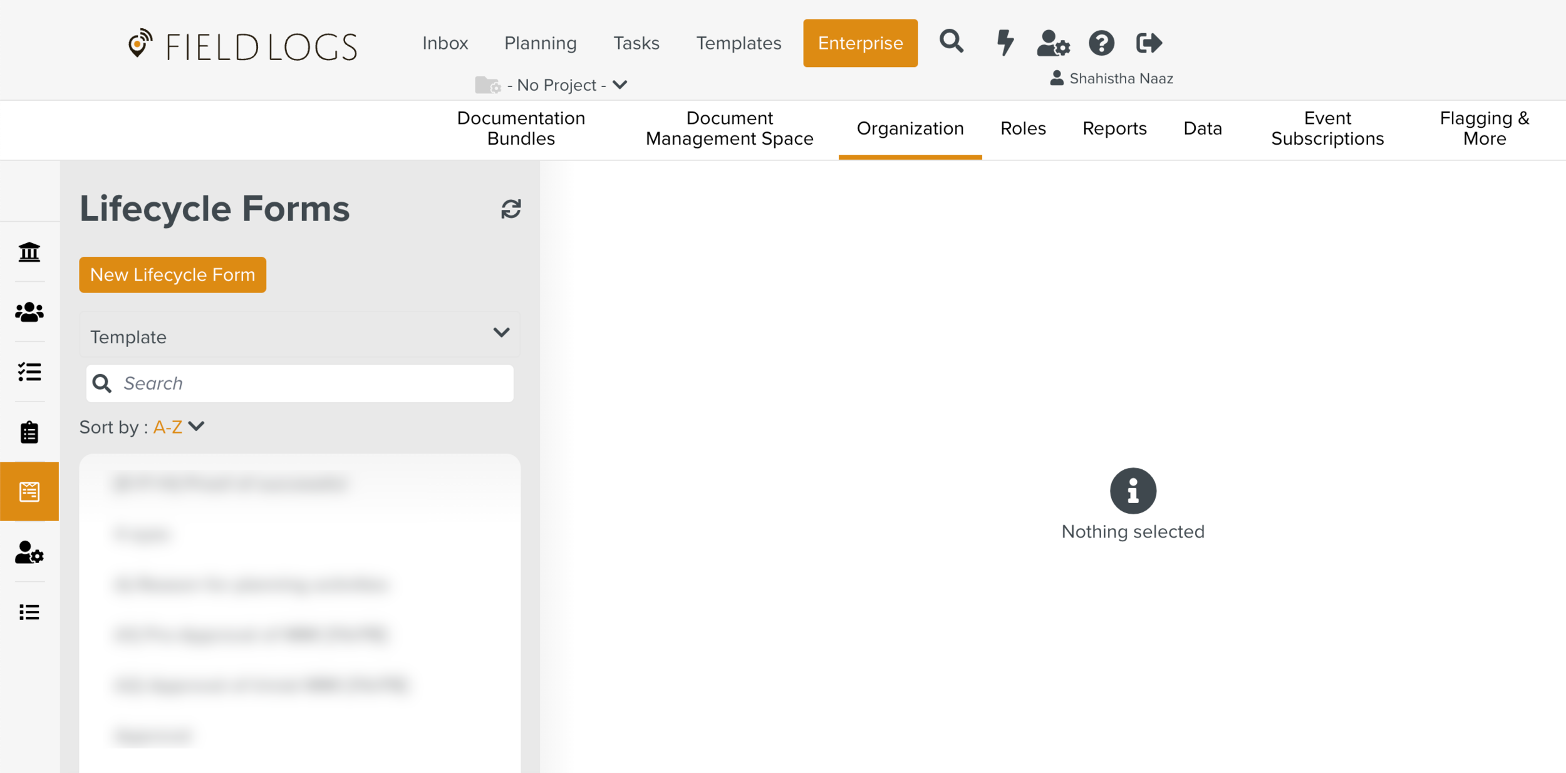
Task: Go to the Templates navigation link
Action: click(x=738, y=43)
